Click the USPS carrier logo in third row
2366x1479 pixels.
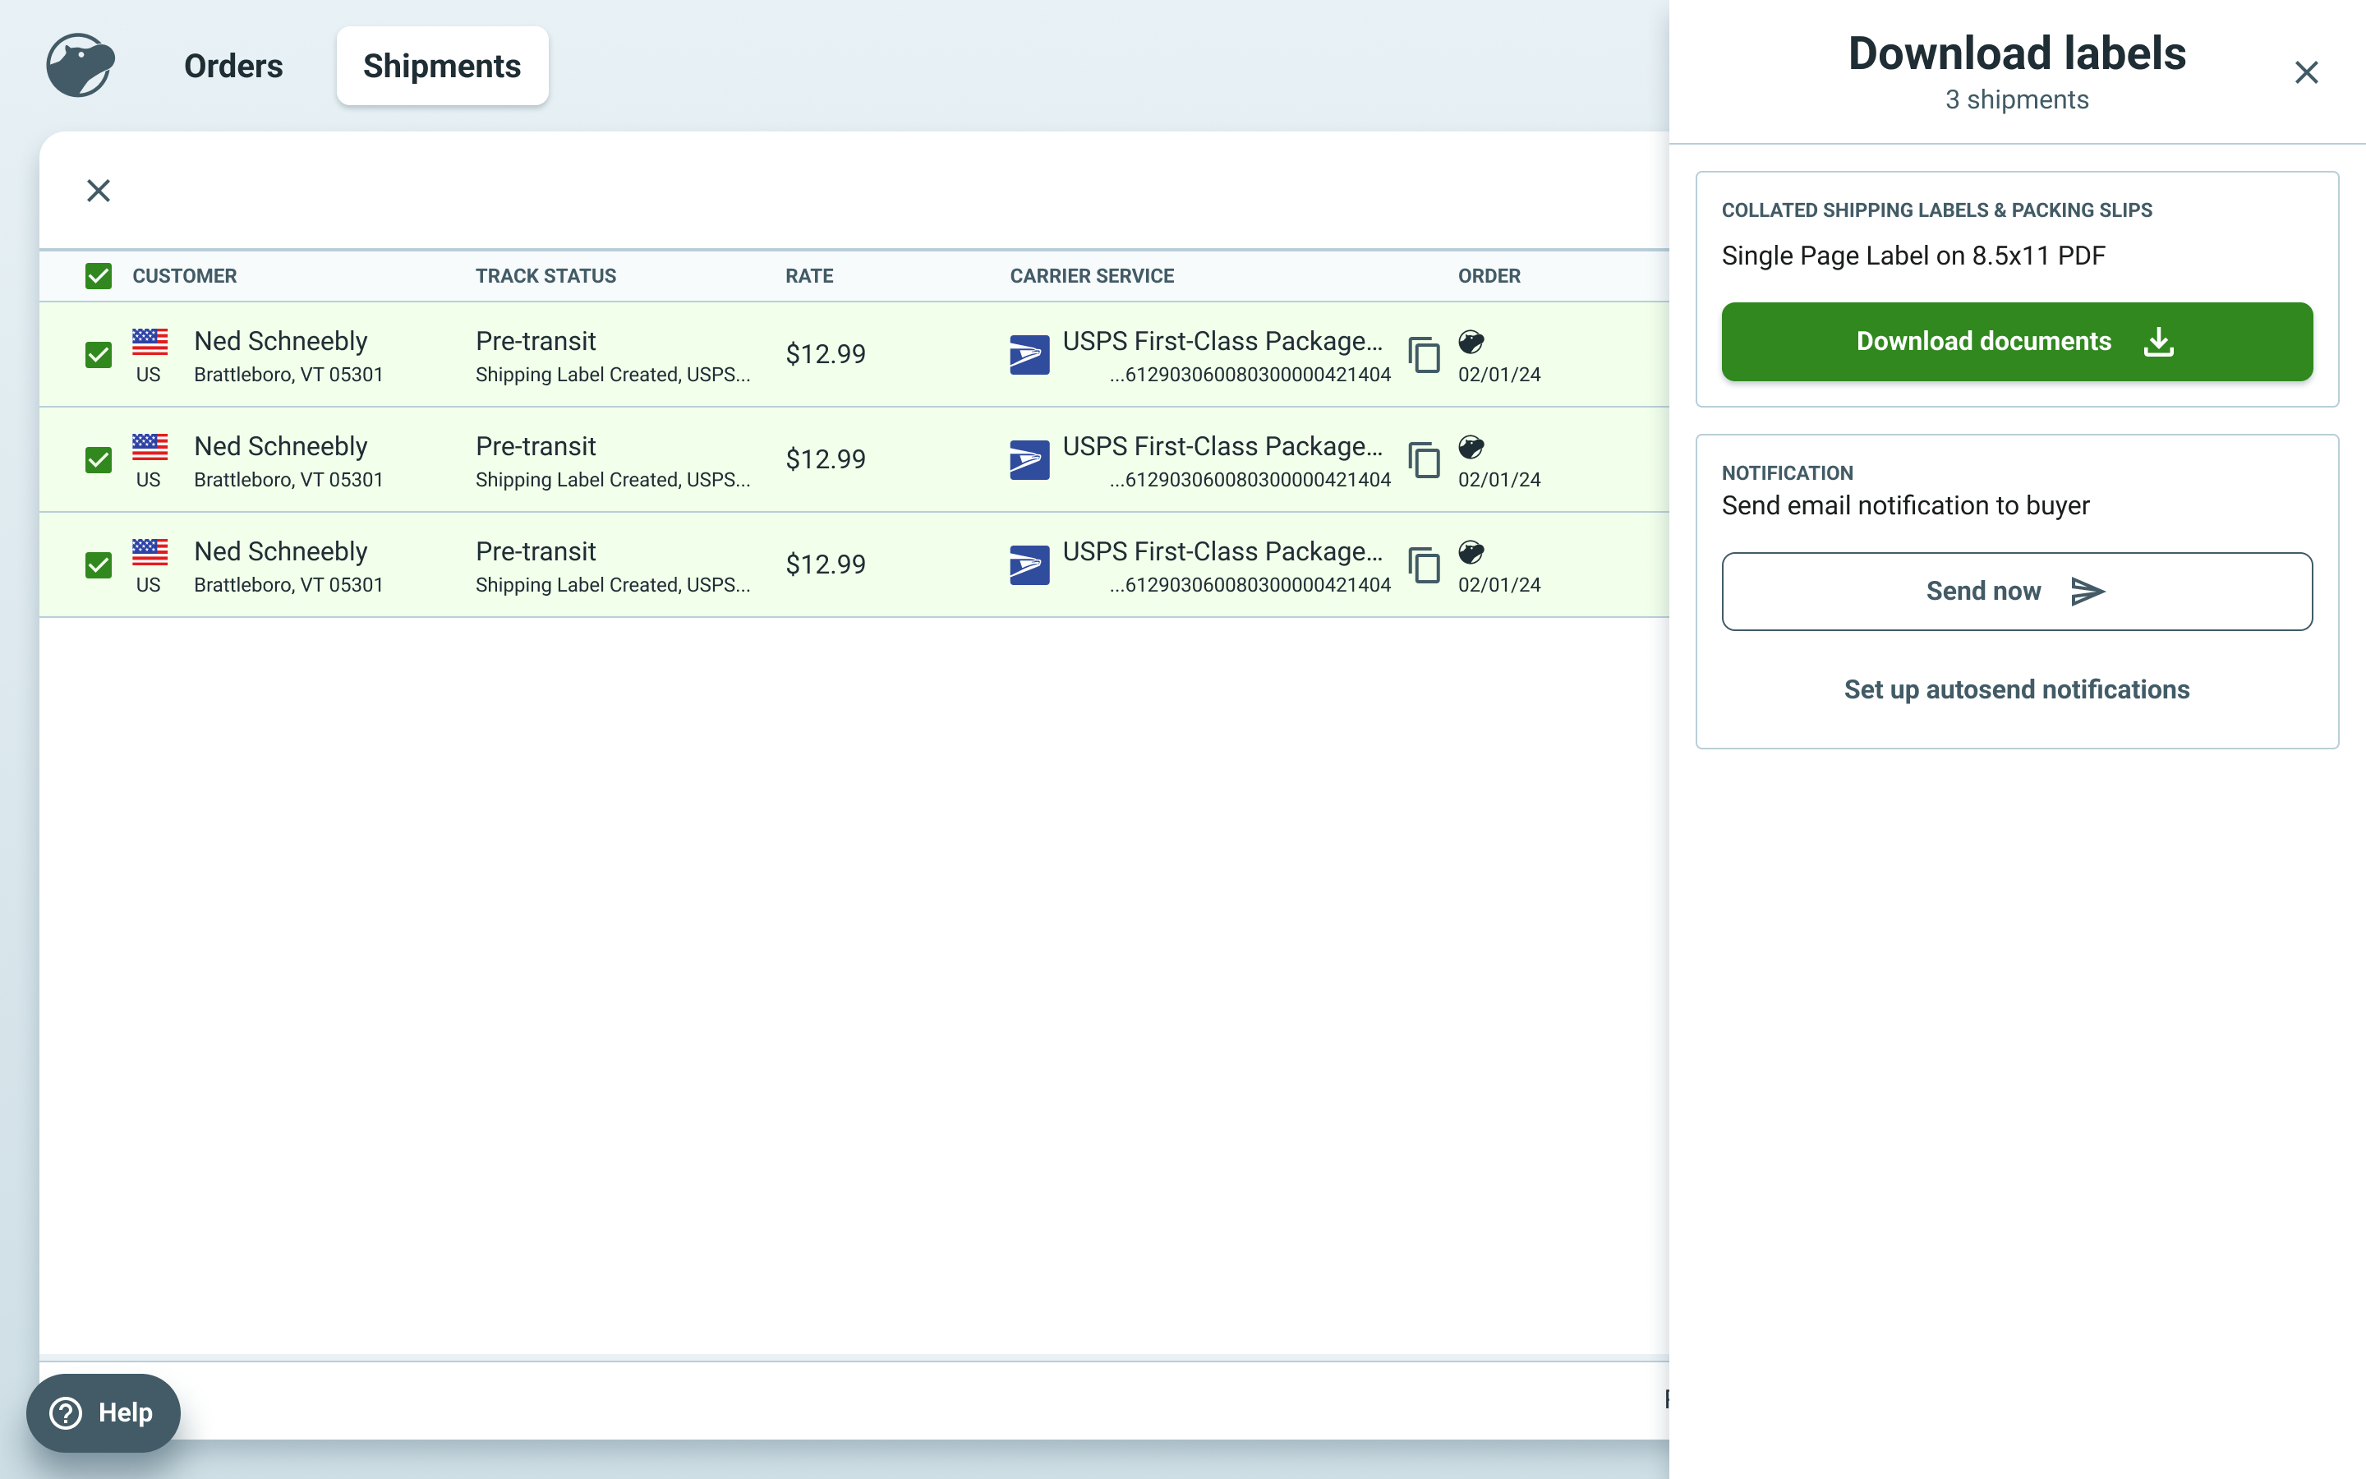click(1029, 564)
